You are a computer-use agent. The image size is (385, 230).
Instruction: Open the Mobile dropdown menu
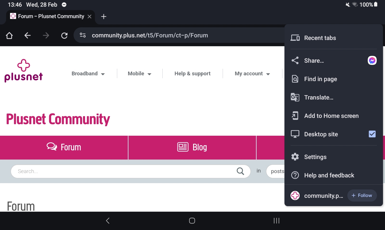click(x=139, y=73)
